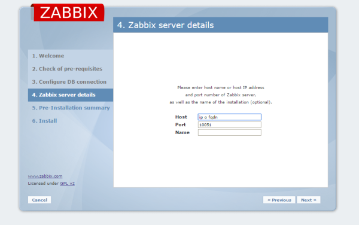Viewport: 359px width, 225px height.
Task: Click the '4. Zabbix server details' header
Action: pyautogui.click(x=165, y=25)
